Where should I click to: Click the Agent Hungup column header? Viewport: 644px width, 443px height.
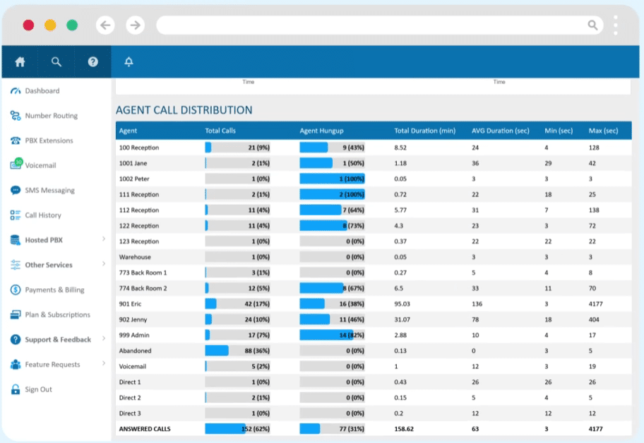pyautogui.click(x=321, y=131)
